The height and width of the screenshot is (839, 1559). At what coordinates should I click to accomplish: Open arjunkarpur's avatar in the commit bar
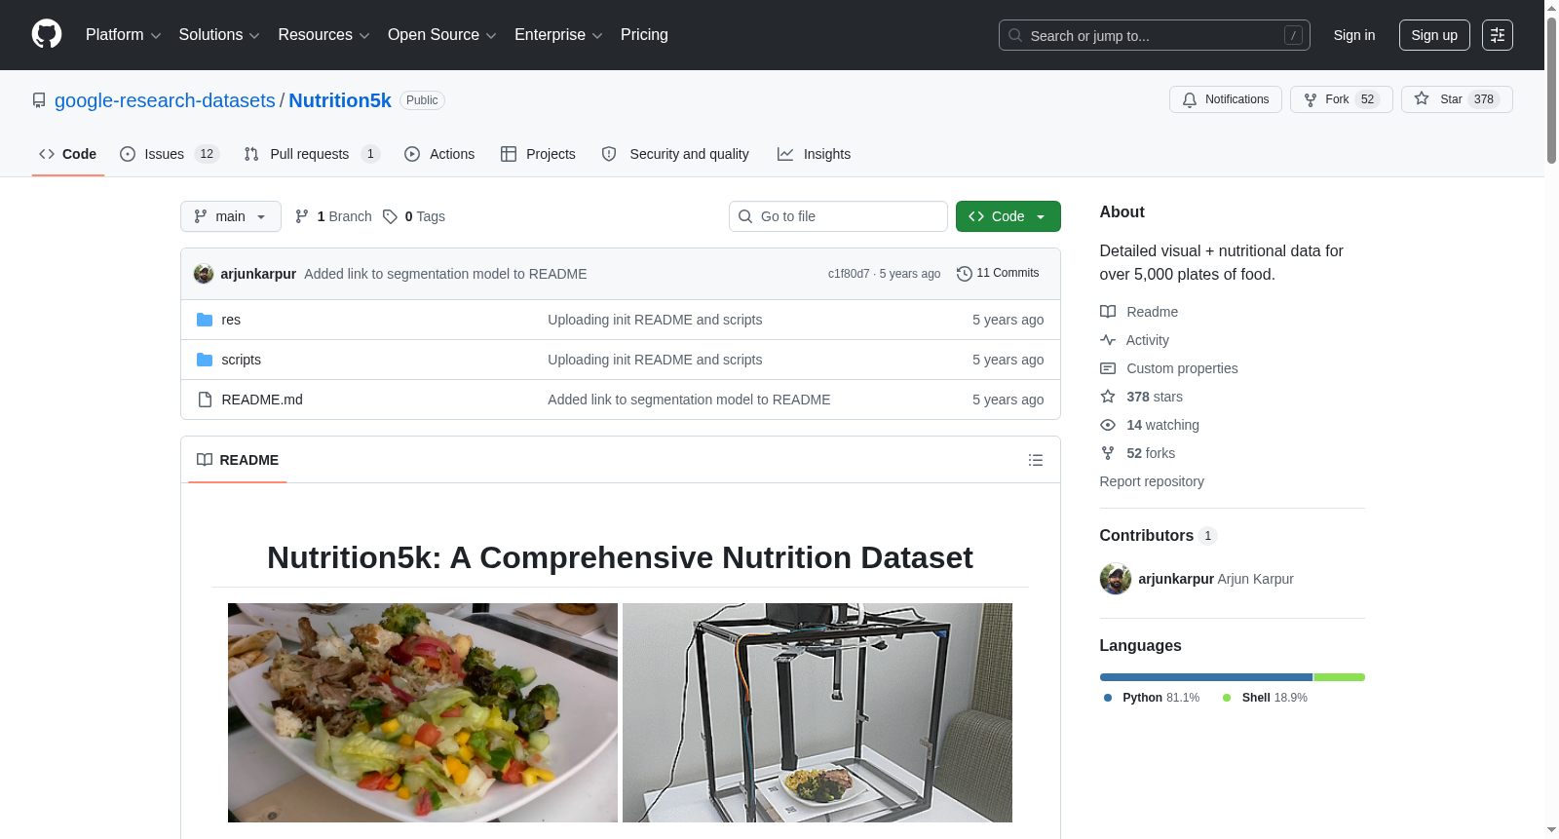204,274
